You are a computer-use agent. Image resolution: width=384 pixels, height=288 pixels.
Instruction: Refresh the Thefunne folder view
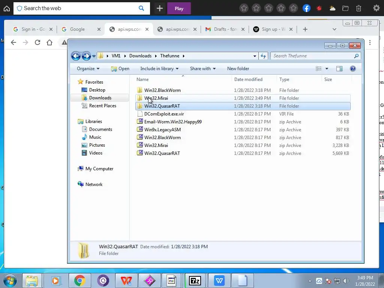tap(263, 56)
